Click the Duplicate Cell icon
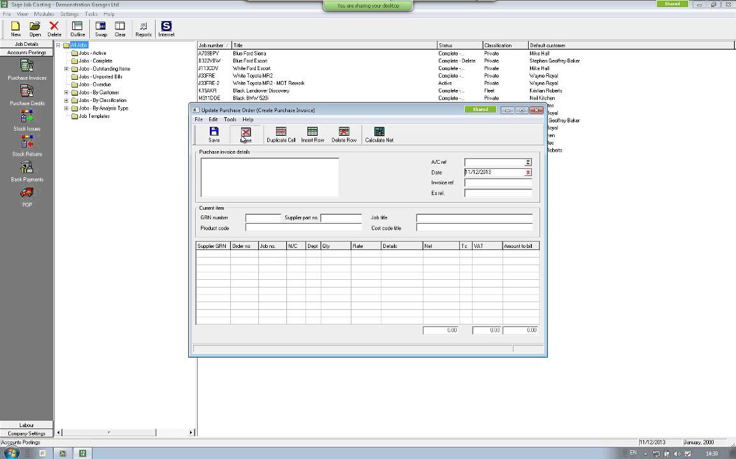Viewport: 736px width, 459px height. 281,135
